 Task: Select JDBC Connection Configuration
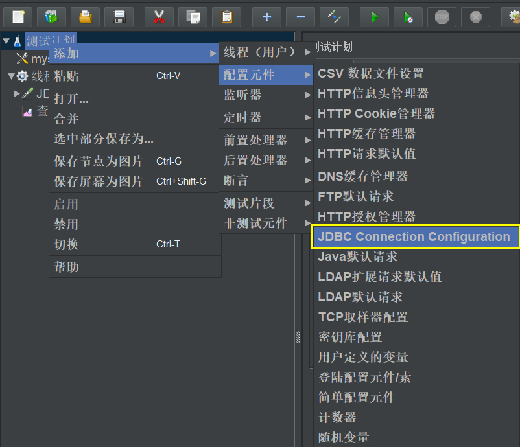pyautogui.click(x=416, y=236)
